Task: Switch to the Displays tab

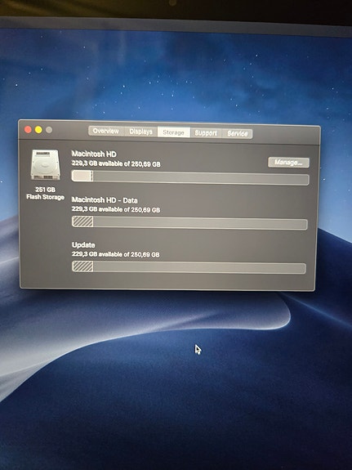Action: coord(140,132)
